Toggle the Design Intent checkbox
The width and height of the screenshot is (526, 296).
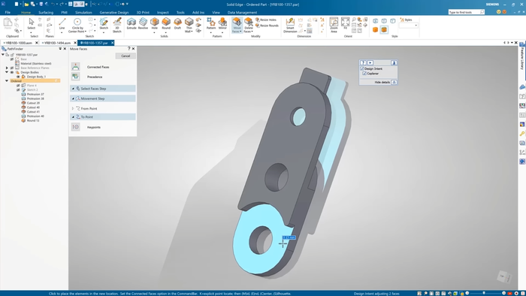coord(362,68)
